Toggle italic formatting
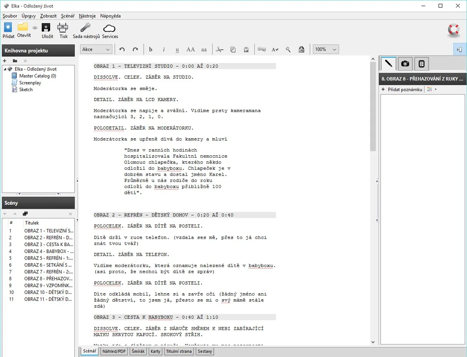467x357 pixels. (164, 49)
